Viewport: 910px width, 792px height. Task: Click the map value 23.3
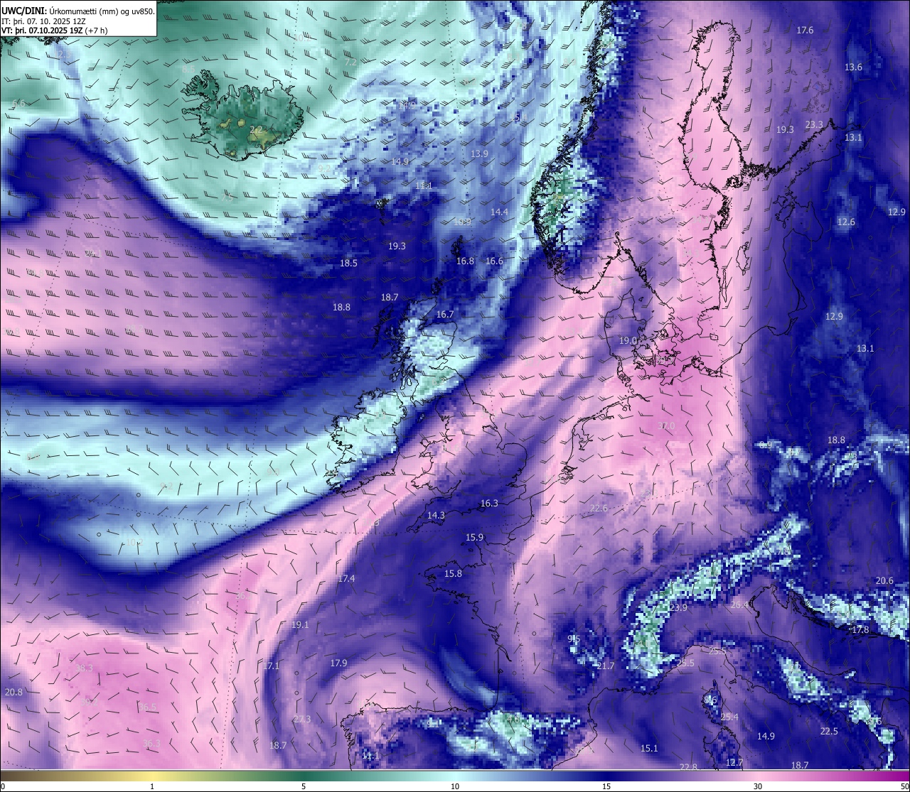click(814, 125)
